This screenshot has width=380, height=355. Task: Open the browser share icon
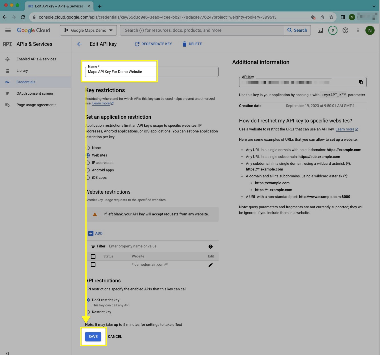pos(322,17)
